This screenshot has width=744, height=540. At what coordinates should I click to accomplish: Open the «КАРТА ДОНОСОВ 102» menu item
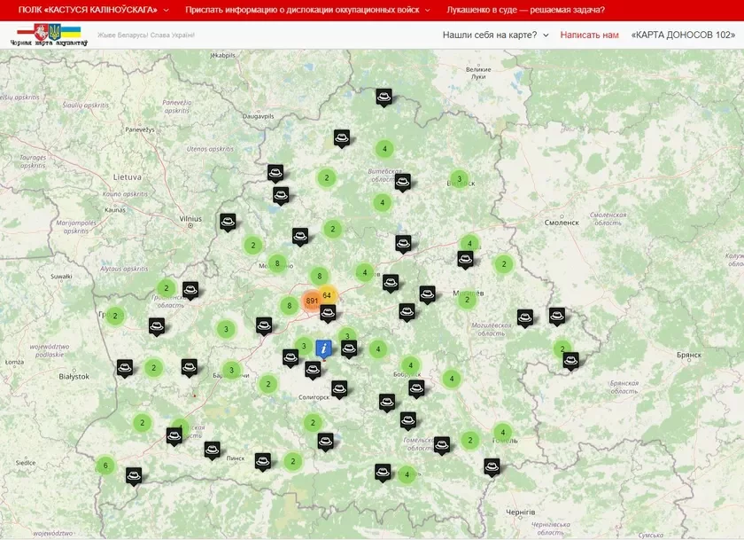coord(682,35)
